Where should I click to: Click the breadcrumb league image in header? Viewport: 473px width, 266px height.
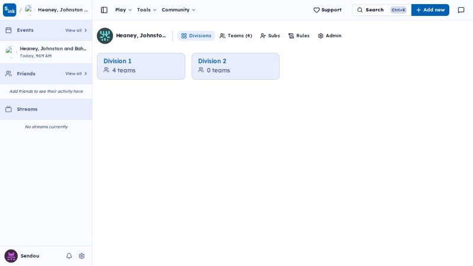pyautogui.click(x=29, y=10)
